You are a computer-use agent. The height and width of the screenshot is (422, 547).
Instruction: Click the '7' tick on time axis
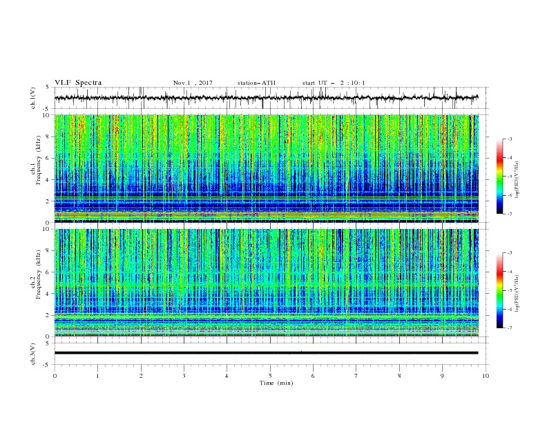coord(356,376)
